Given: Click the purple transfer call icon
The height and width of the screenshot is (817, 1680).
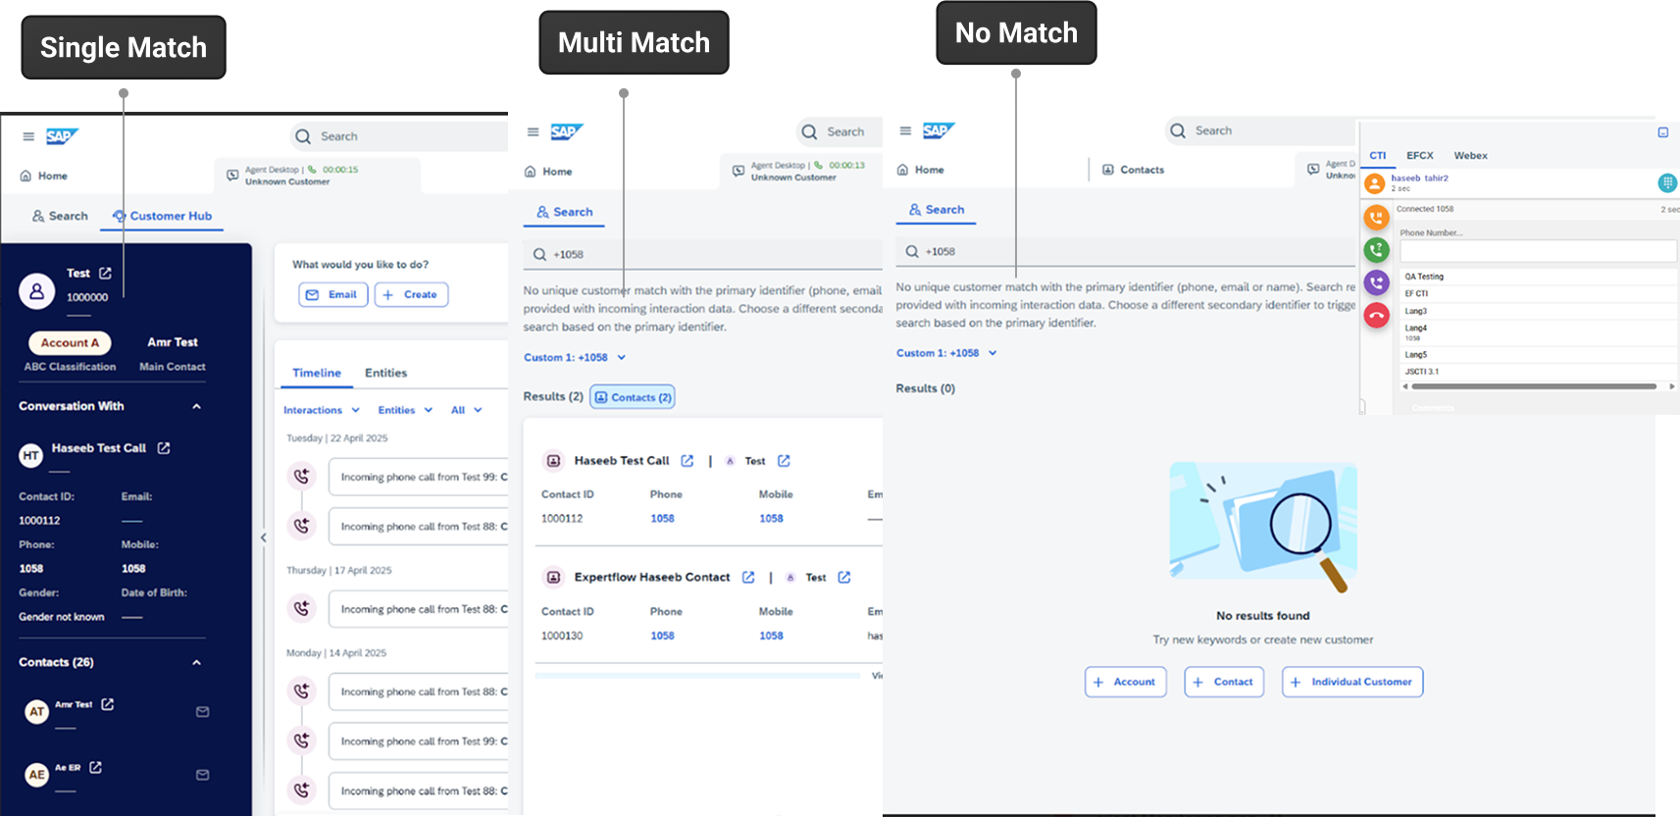Looking at the screenshot, I should [1377, 283].
